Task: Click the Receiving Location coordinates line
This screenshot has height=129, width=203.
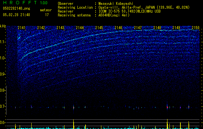Action: pos(144,7)
